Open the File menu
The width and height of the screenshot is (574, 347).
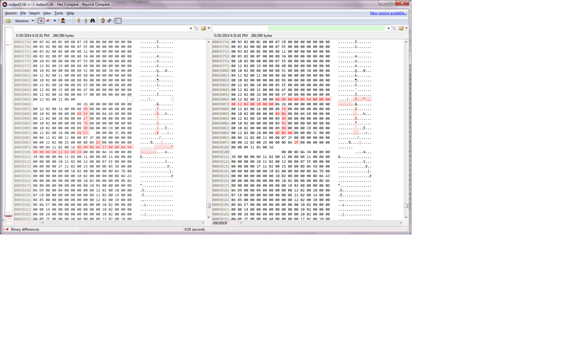pos(23,13)
